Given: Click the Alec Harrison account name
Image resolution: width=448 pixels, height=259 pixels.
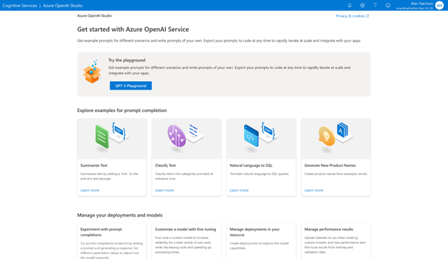Looking at the screenshot, I should coord(422,4).
